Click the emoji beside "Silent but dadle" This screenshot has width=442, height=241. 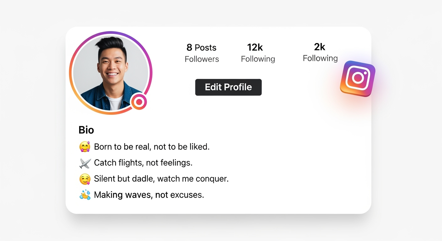(85, 179)
